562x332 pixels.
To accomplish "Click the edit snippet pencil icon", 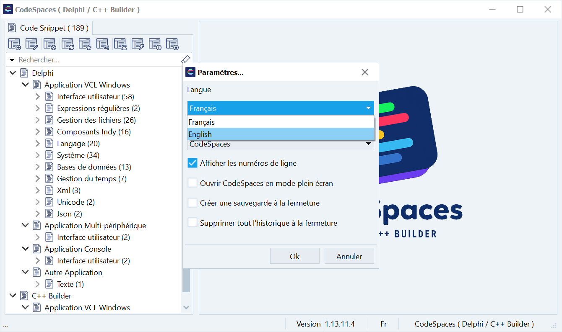I will [x=32, y=44].
